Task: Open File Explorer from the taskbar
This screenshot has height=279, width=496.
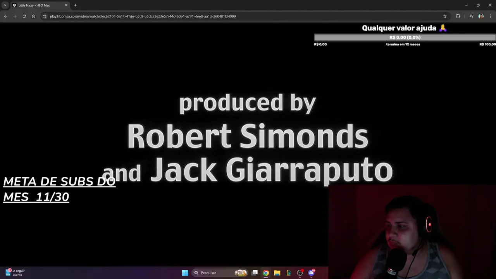Action: (x=277, y=273)
